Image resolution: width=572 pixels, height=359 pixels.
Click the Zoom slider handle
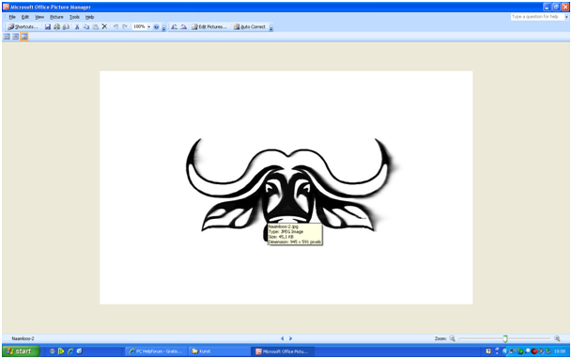[505, 338]
